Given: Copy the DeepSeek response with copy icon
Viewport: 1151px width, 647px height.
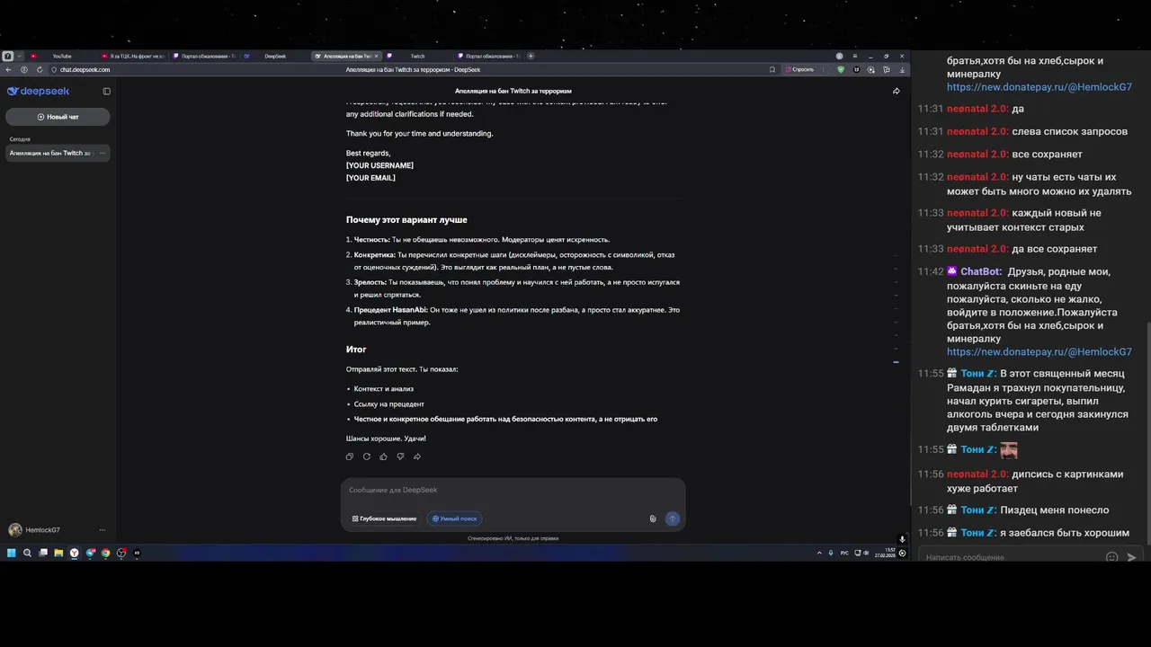Looking at the screenshot, I should (350, 456).
